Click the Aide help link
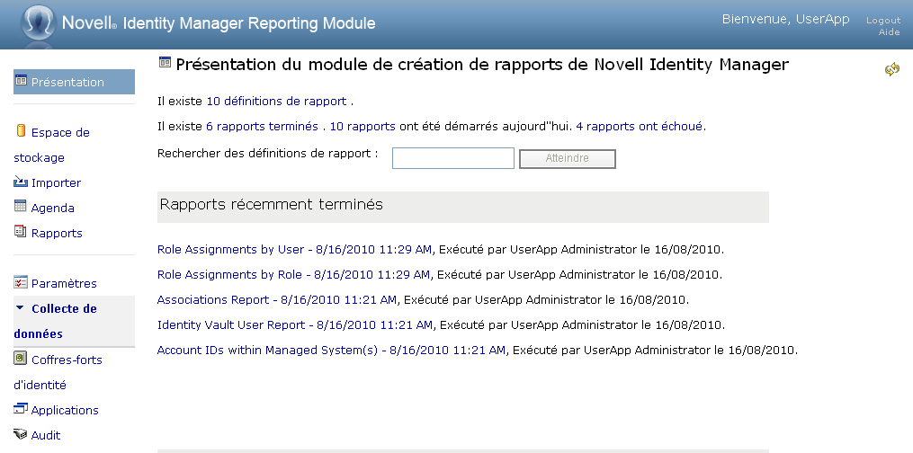Viewport: 913px width, 453px height. pyautogui.click(x=889, y=32)
